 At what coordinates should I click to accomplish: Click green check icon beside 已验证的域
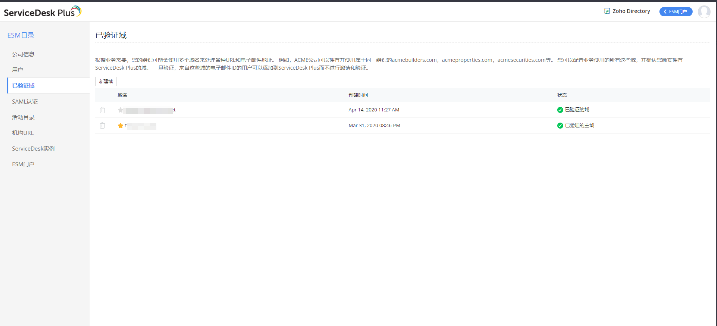point(560,110)
